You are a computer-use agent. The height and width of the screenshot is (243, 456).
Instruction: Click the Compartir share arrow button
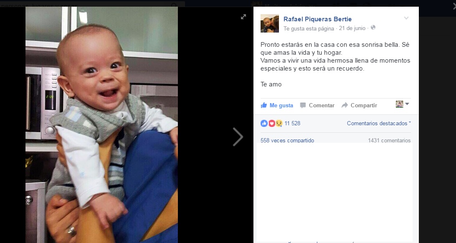tap(359, 105)
